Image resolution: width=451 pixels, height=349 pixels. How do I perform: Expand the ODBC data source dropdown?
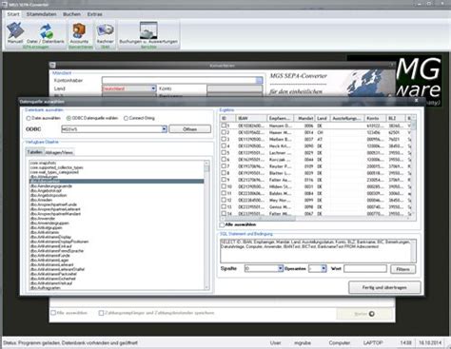click(x=164, y=129)
